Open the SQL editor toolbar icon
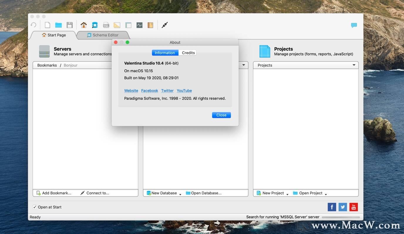This screenshot has width=404, height=234. (106, 25)
